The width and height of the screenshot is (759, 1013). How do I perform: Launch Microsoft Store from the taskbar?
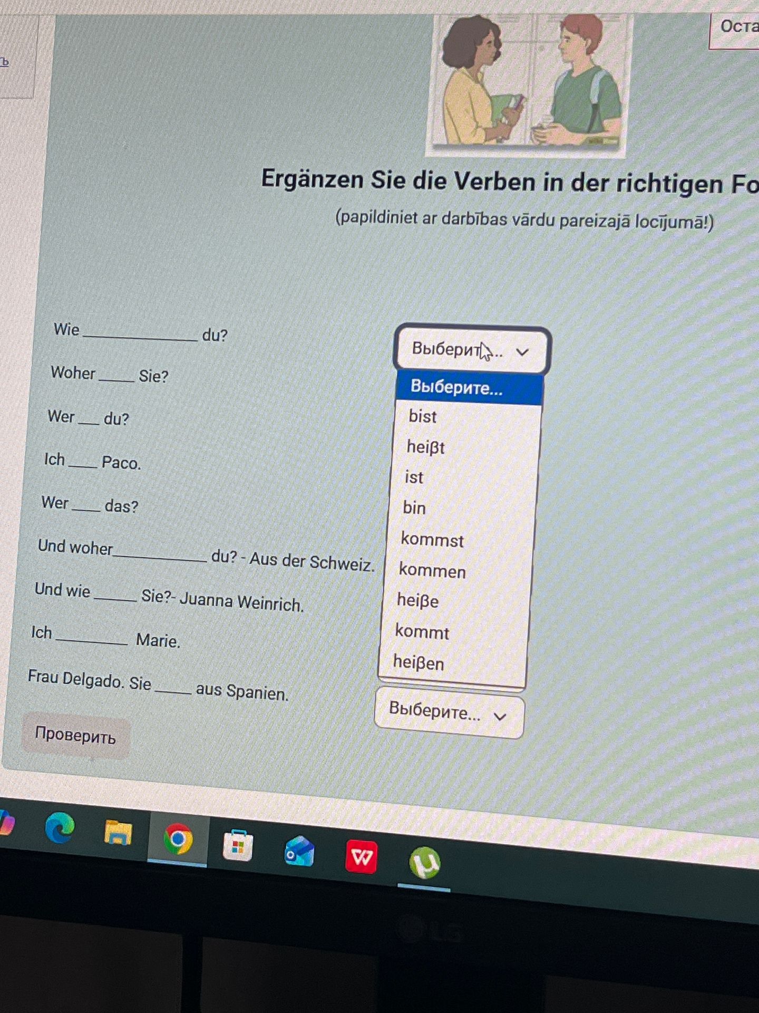coord(238,846)
